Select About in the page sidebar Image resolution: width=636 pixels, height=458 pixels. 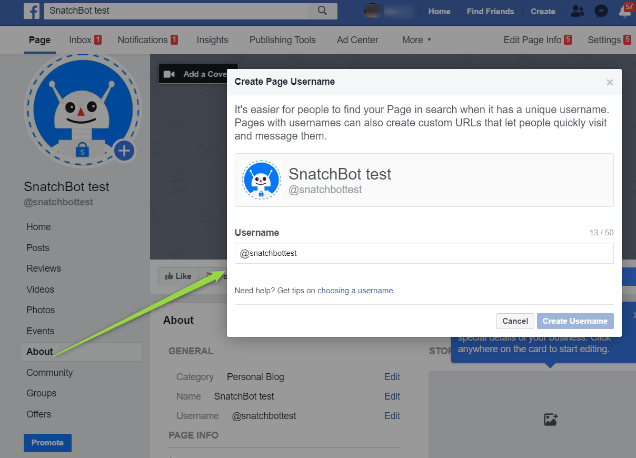coord(82,352)
